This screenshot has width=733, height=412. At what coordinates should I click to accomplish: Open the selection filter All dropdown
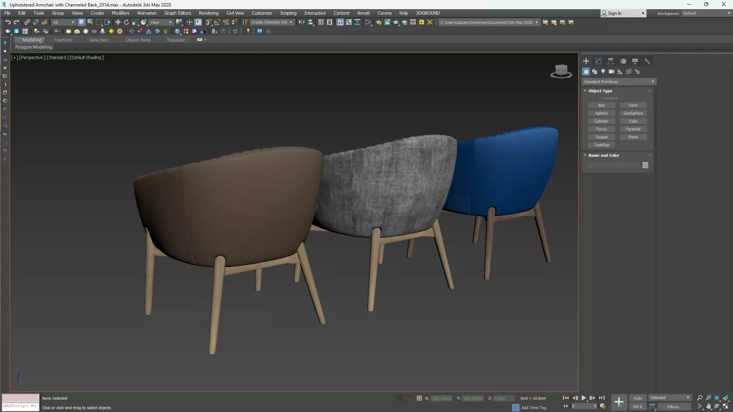63,22
